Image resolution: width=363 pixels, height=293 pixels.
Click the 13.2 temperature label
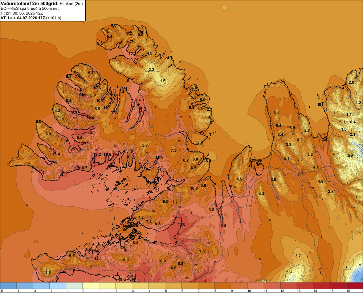click(x=97, y=154)
